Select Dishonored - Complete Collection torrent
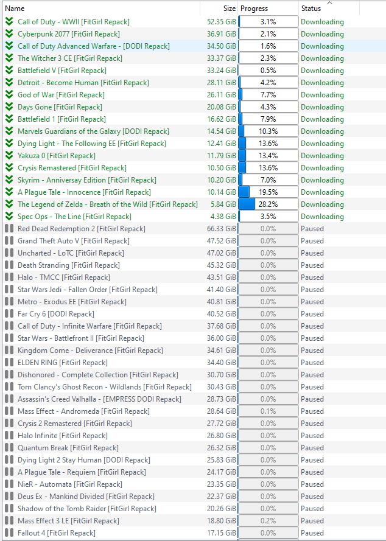Image resolution: width=386 pixels, height=541 pixels. click(x=98, y=375)
